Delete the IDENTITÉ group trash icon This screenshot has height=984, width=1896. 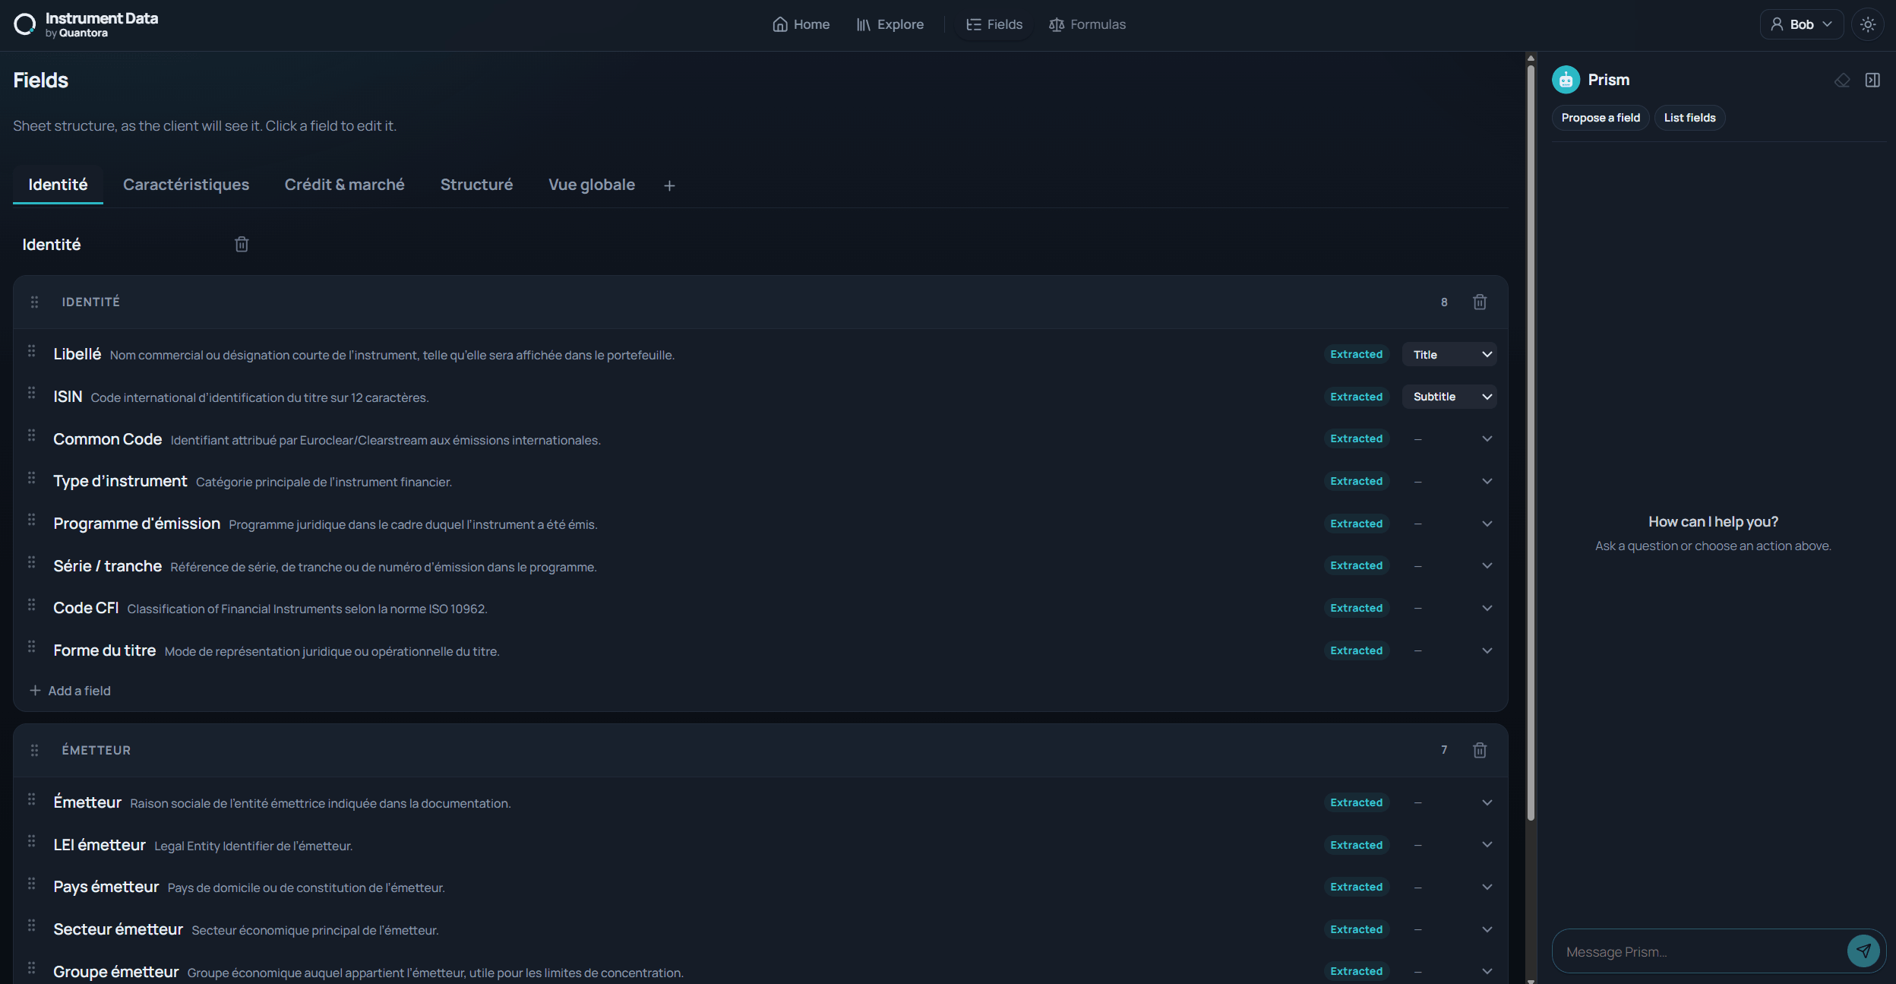click(1480, 302)
